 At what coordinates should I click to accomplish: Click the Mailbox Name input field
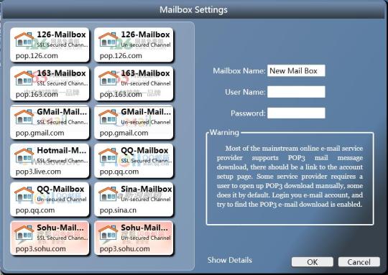[x=296, y=71]
